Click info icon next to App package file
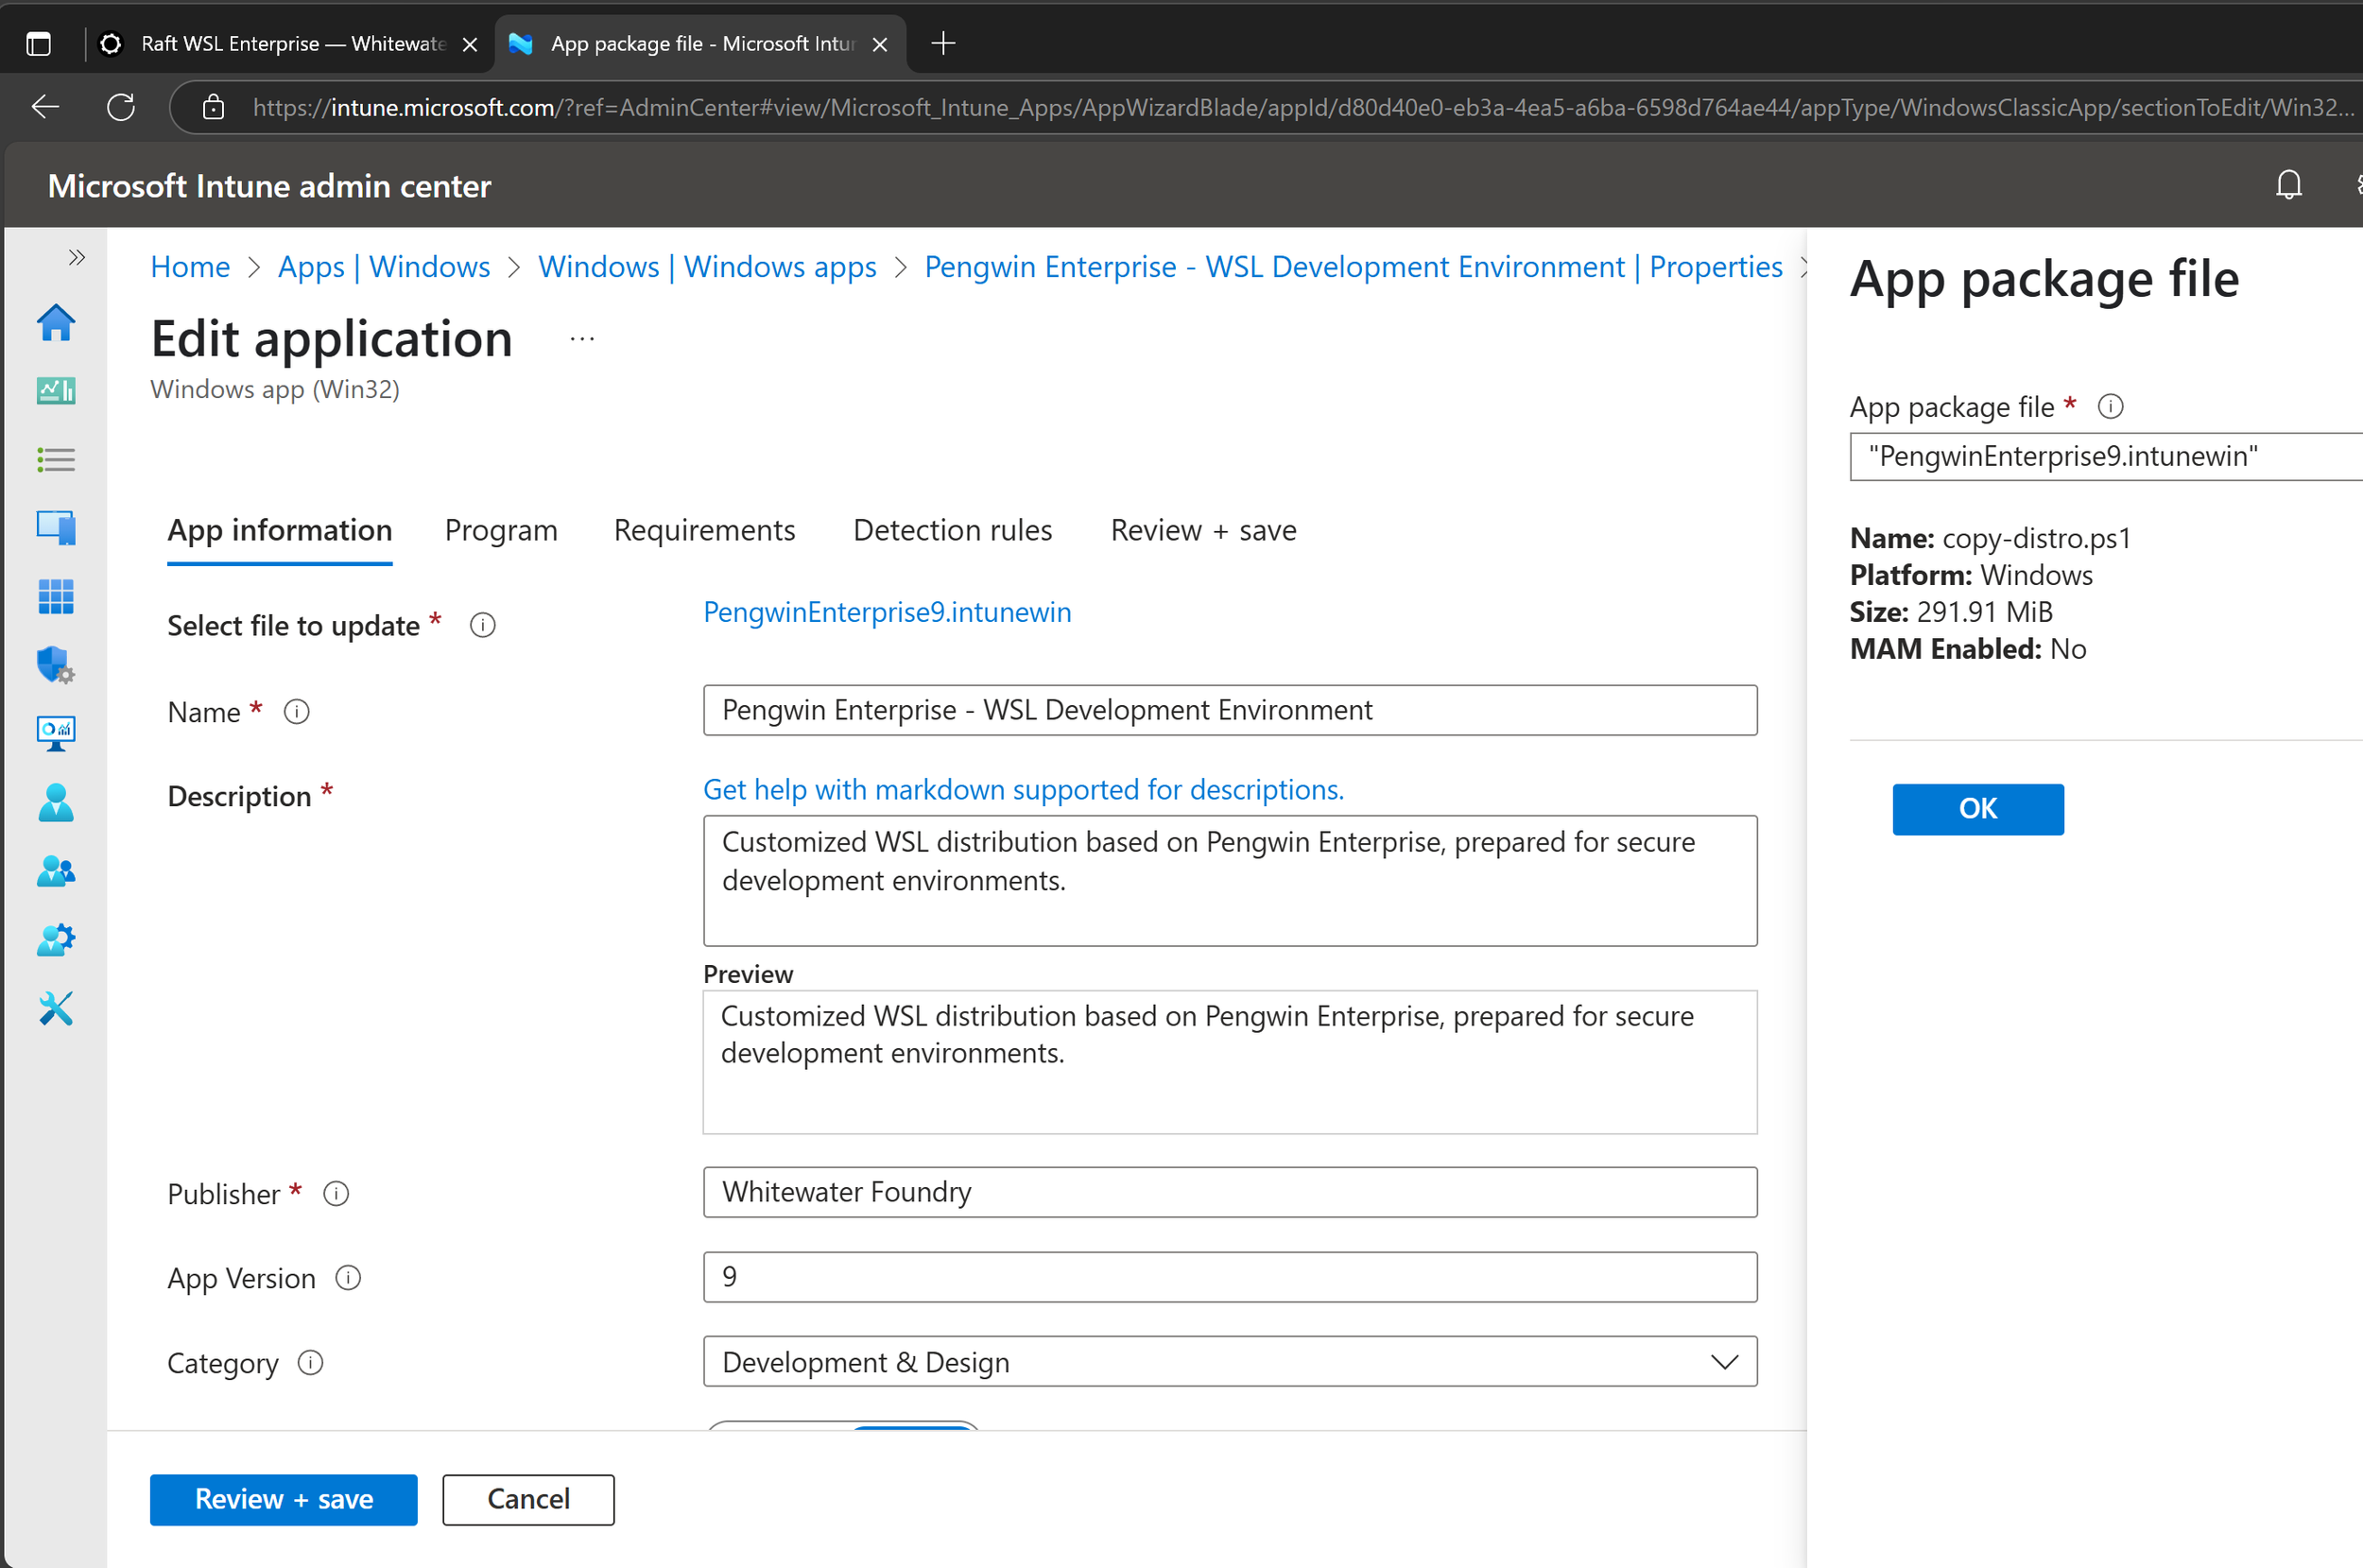Image resolution: width=2363 pixels, height=1568 pixels. click(2110, 406)
